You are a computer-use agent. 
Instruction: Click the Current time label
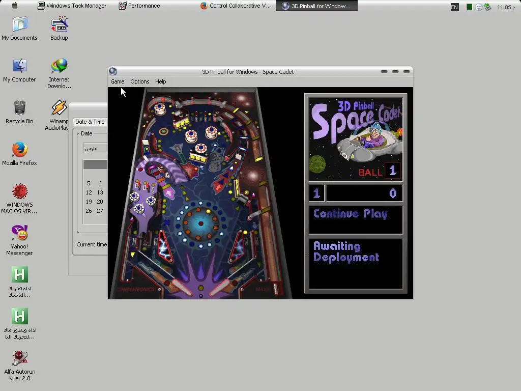(92, 244)
